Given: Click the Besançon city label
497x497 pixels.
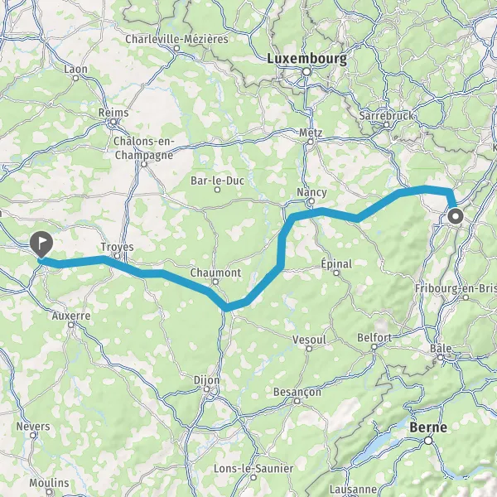Looking at the screenshot, I should pyautogui.click(x=297, y=393).
